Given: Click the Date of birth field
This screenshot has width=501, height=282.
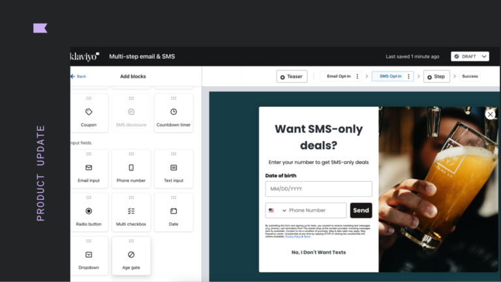Looking at the screenshot, I should click(318, 189).
